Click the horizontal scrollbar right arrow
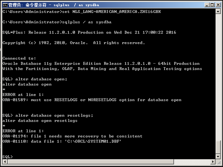The image size is (223, 167). click(213, 162)
